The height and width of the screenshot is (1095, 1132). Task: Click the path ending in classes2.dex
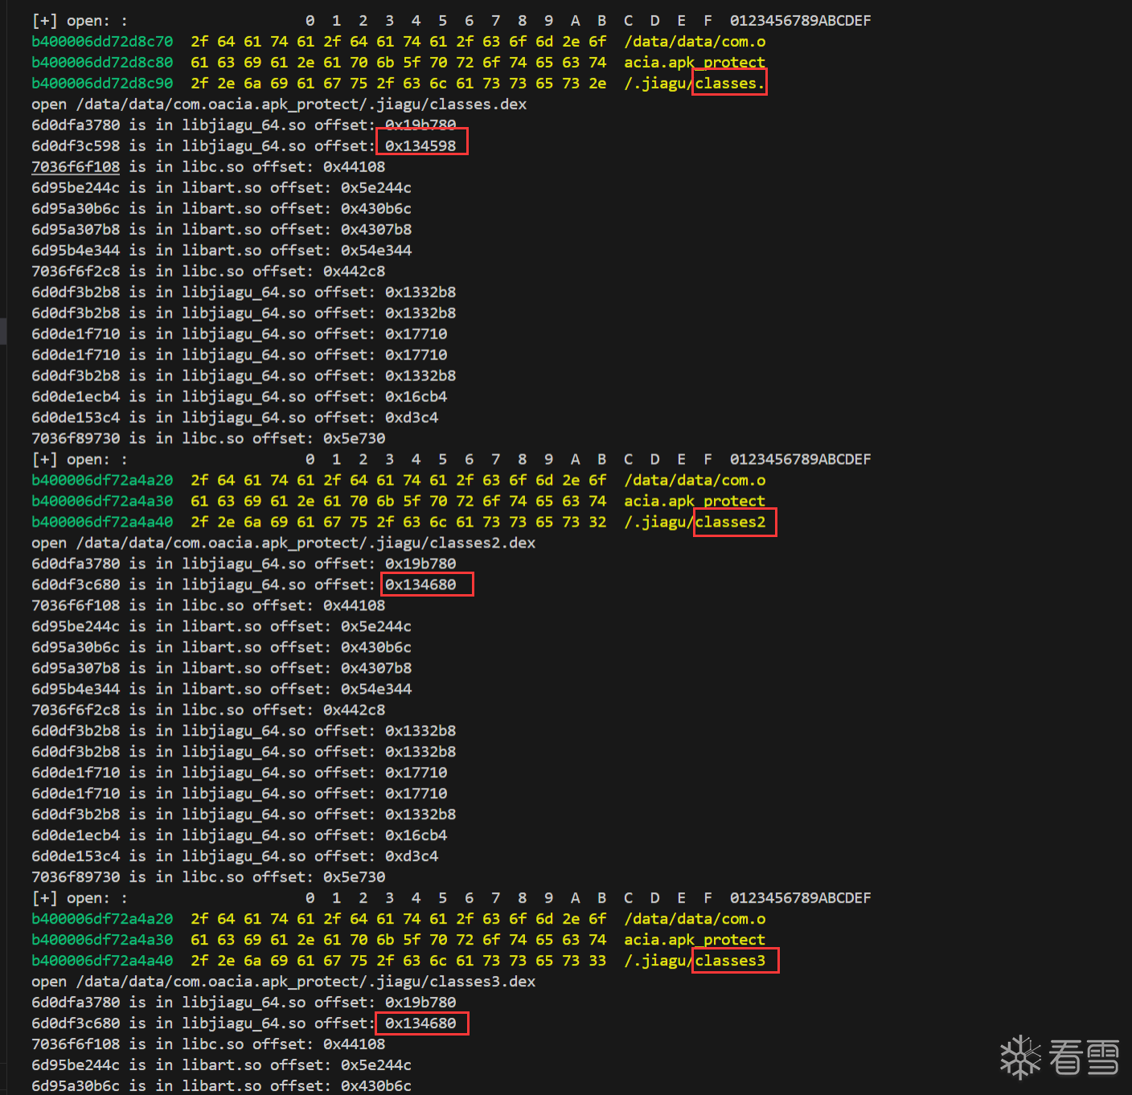(306, 543)
